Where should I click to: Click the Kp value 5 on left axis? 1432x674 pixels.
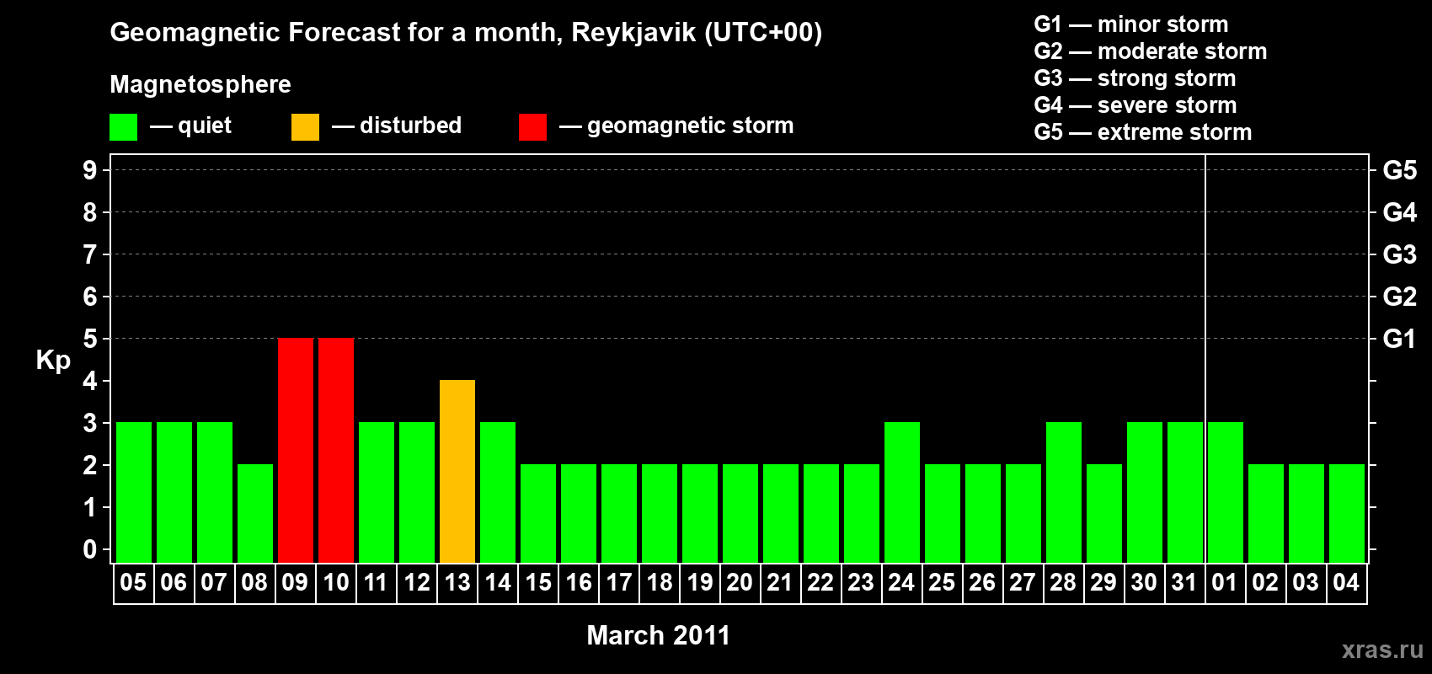click(90, 339)
